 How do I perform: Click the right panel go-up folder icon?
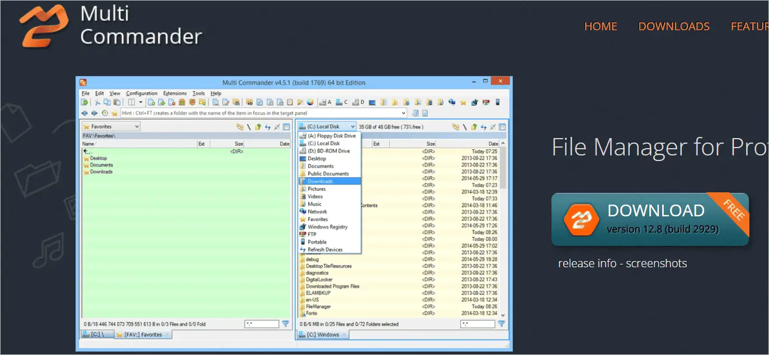click(x=474, y=127)
